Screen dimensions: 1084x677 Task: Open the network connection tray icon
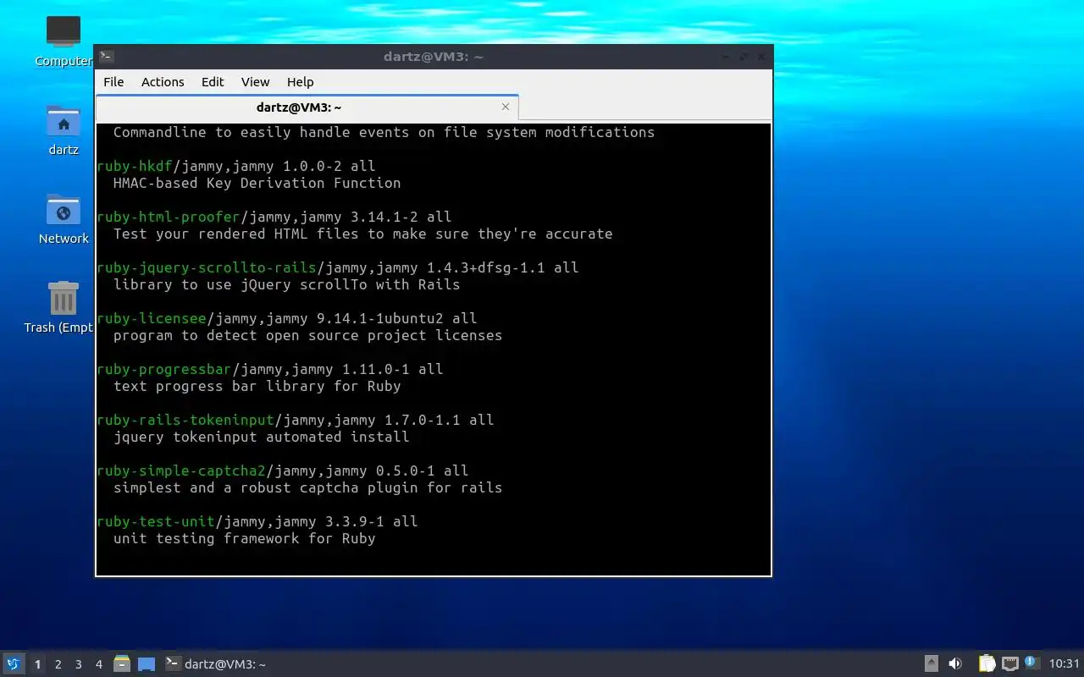click(x=1009, y=663)
